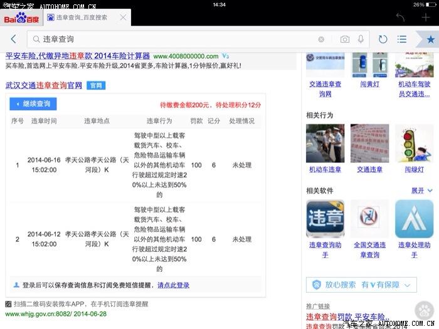Screen dimensions: 439x329
Task: Open the 违章处理助手 app icon
Action: tap(414, 219)
